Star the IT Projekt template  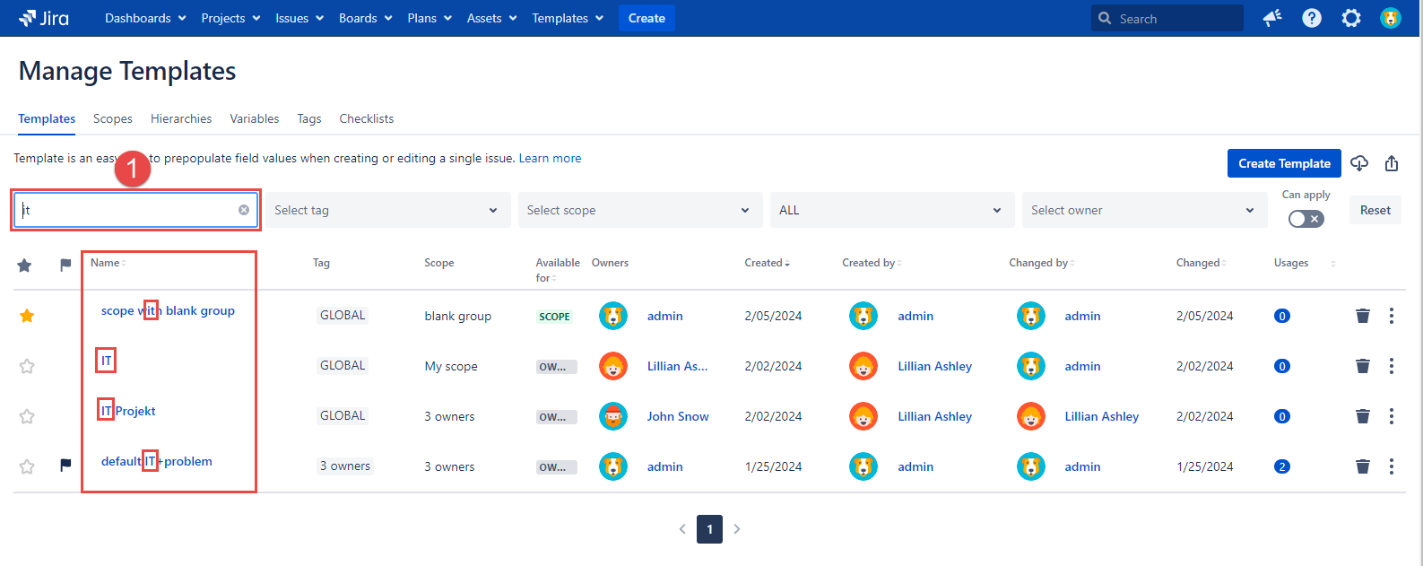(x=27, y=416)
